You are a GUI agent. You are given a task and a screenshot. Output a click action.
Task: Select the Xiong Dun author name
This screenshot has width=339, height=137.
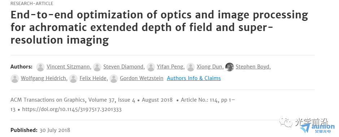(209, 67)
